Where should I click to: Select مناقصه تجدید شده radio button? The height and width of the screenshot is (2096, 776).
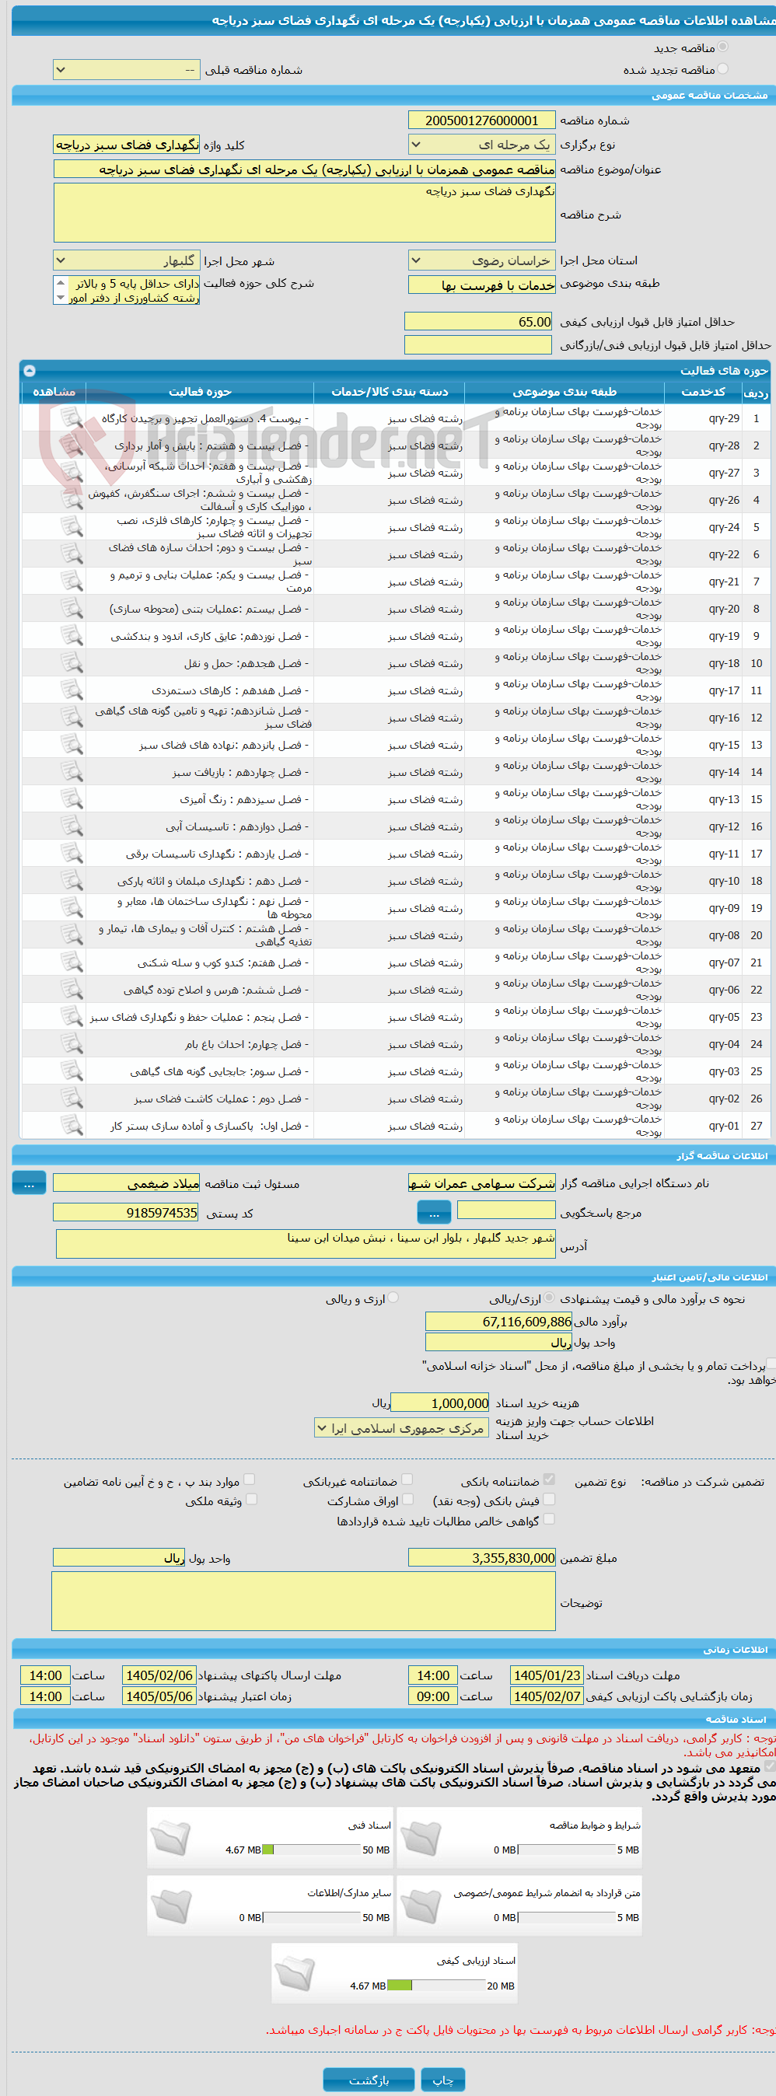pyautogui.click(x=723, y=69)
